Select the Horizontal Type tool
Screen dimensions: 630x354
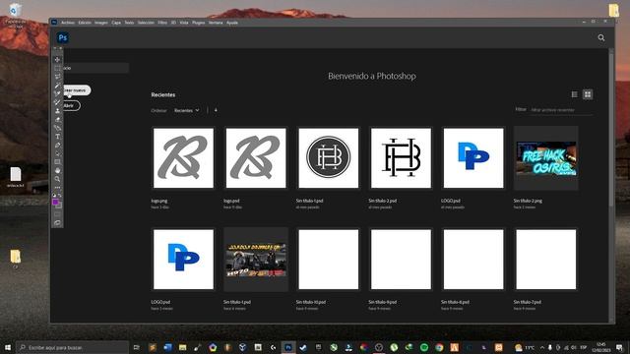coord(57,137)
